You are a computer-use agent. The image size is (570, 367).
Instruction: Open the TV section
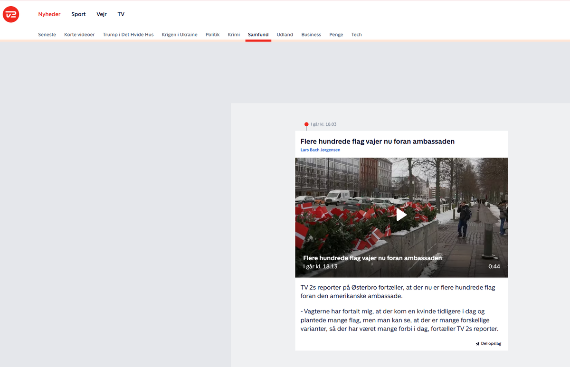[121, 14]
